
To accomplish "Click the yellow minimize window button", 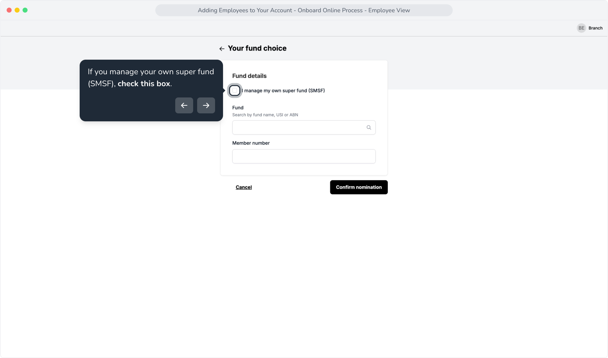I will tap(17, 10).
